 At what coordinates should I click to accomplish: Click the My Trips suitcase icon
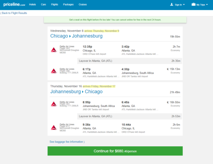tap(193, 5)
